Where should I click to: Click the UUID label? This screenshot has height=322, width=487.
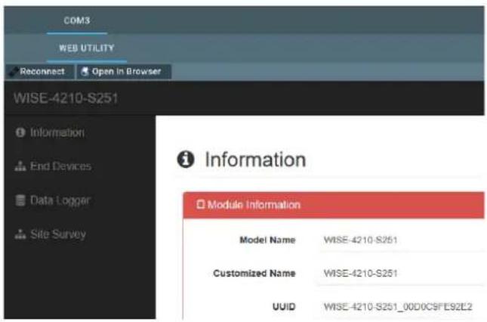[284, 307]
